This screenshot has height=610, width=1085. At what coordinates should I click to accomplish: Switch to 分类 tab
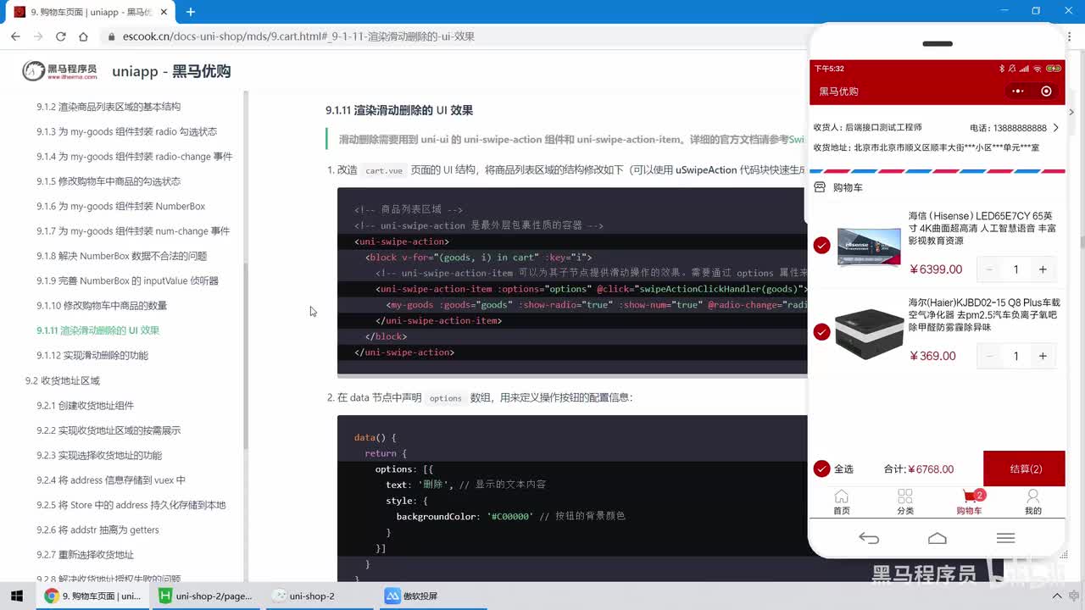tap(905, 502)
